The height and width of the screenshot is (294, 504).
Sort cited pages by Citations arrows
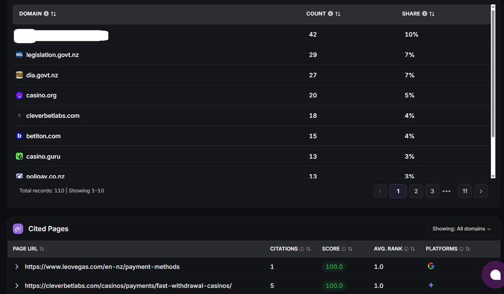click(x=308, y=249)
